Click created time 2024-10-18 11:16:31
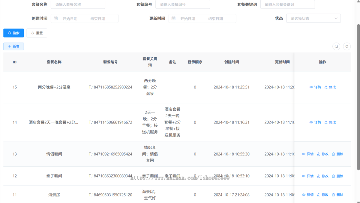This screenshot has width=360, height=203. (232, 122)
